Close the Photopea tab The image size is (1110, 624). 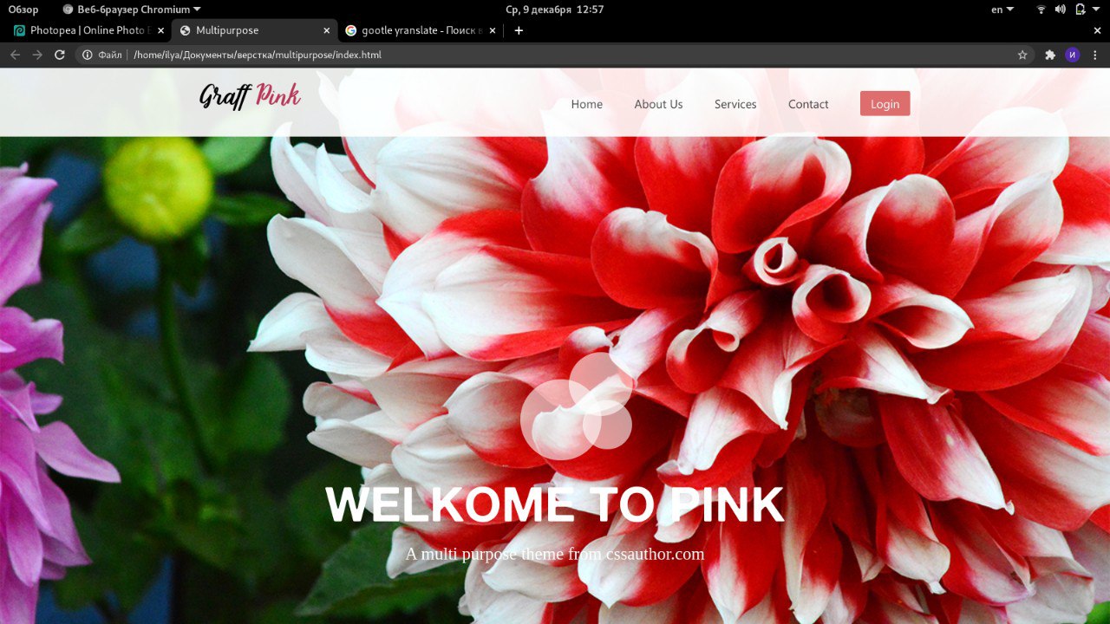(x=160, y=30)
